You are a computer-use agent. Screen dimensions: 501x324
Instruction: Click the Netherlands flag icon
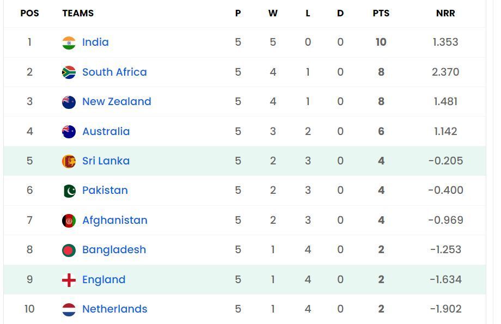(69, 309)
